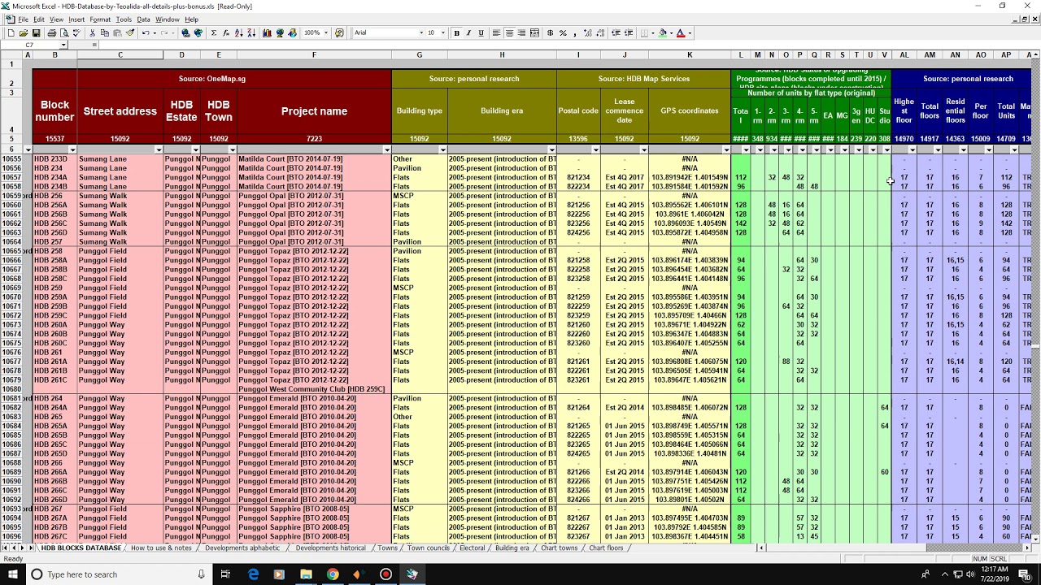Click the AutoSum sigma icon
The width and height of the screenshot is (1041, 585).
click(214, 33)
